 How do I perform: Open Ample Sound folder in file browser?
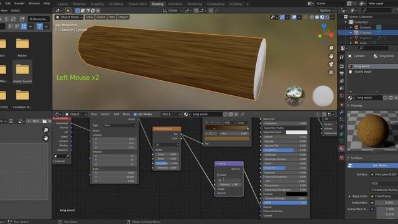tap(22, 72)
